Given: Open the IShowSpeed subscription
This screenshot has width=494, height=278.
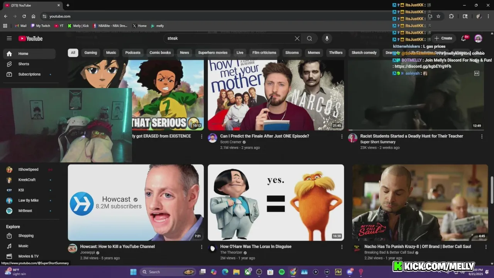Looking at the screenshot, I should click(x=29, y=170).
